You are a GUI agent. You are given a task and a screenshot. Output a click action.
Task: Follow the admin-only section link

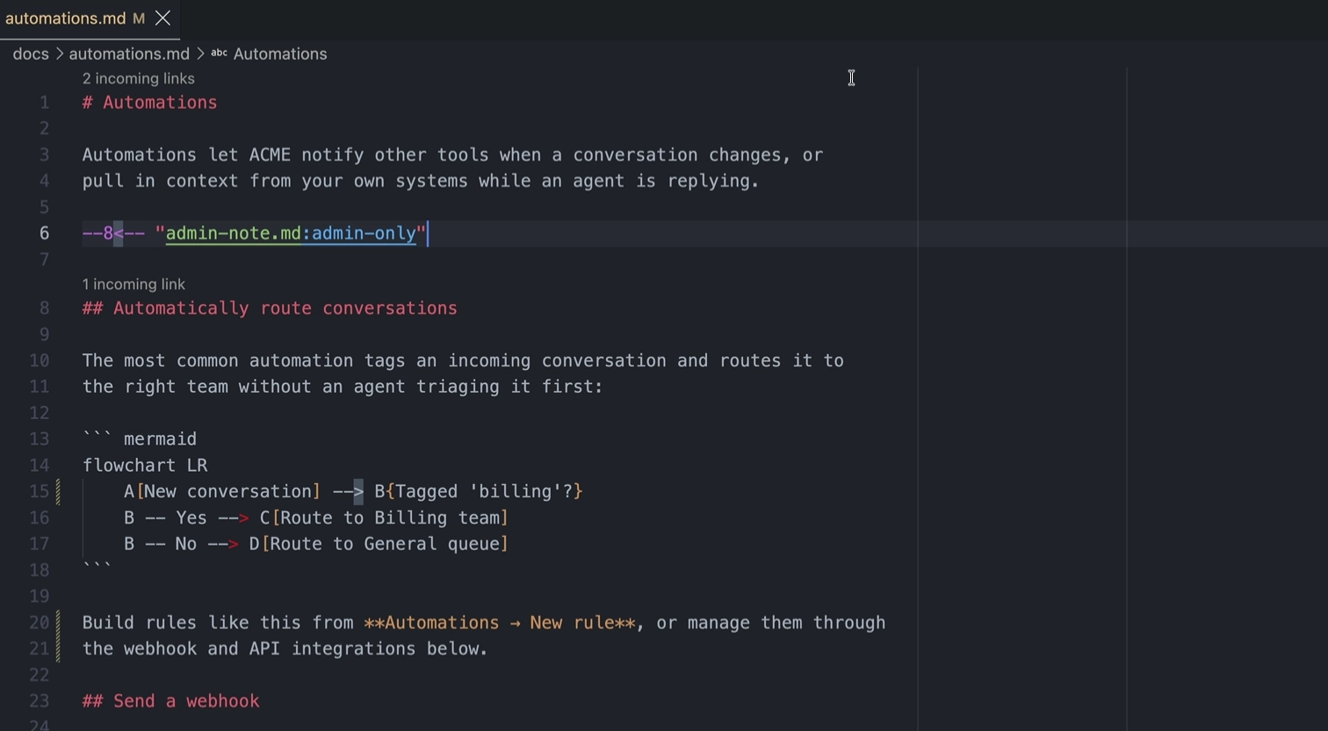click(364, 233)
